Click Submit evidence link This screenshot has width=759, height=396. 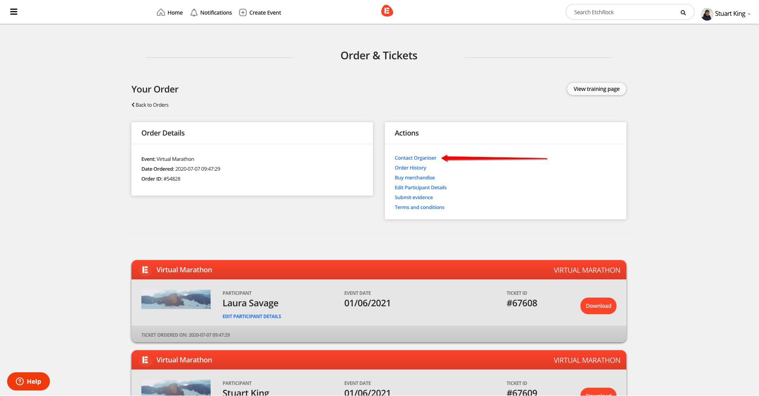pos(413,198)
